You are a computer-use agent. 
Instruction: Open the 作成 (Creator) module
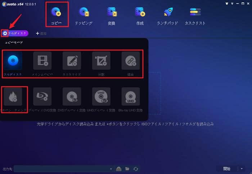point(140,16)
